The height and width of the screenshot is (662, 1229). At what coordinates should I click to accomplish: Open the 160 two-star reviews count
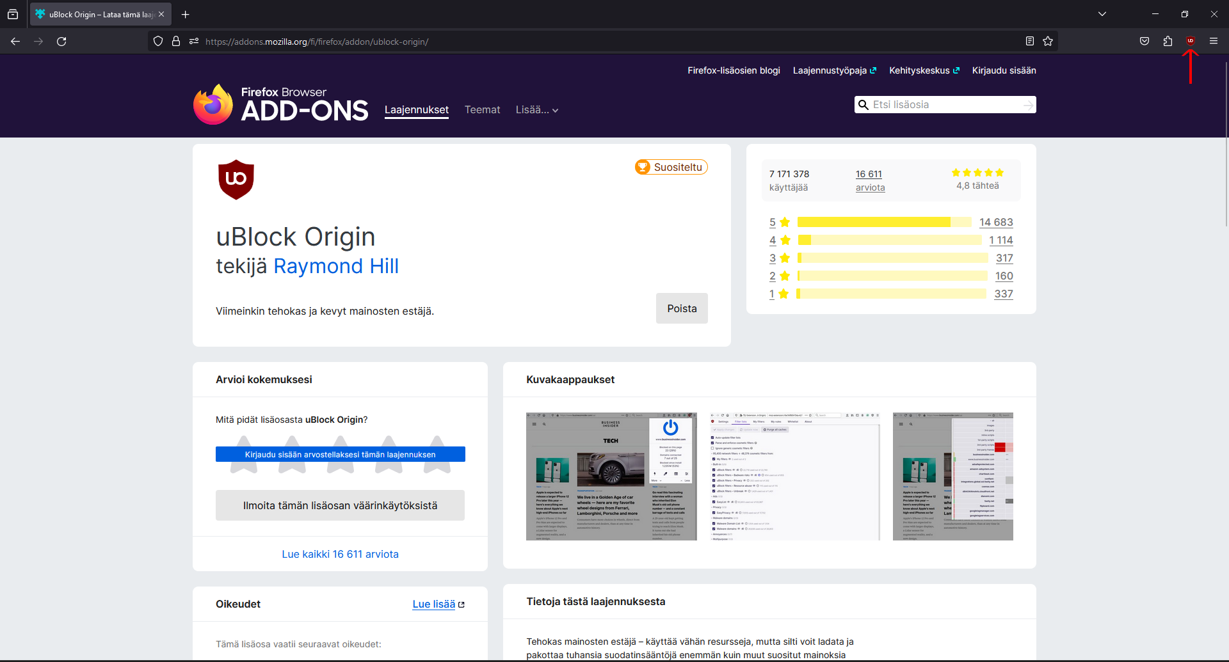coord(1004,276)
